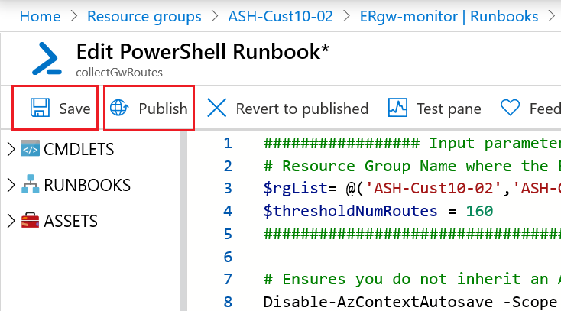Open the ASH-Cust10-02 breadcrumb link
561x311 pixels.
tap(280, 17)
